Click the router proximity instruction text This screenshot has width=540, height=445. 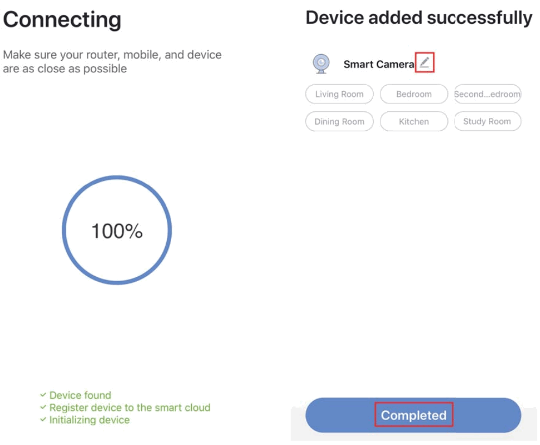coord(112,62)
